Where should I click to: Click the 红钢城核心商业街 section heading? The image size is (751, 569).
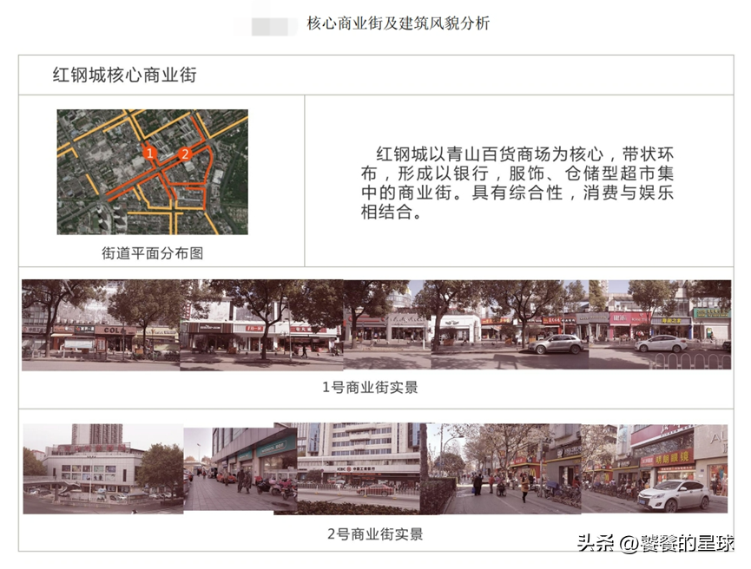point(125,75)
